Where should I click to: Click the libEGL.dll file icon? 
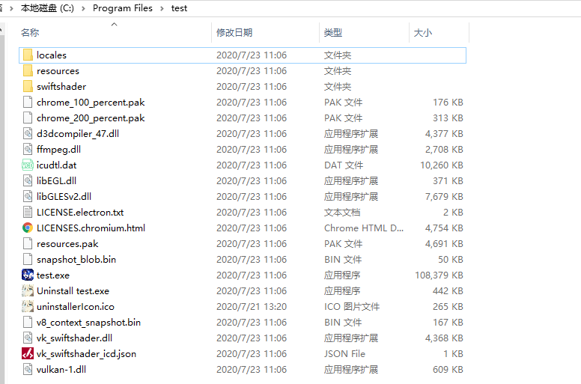click(28, 181)
